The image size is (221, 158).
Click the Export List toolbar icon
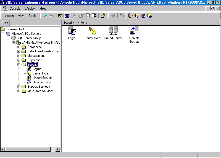pyautogui.click(x=94, y=16)
